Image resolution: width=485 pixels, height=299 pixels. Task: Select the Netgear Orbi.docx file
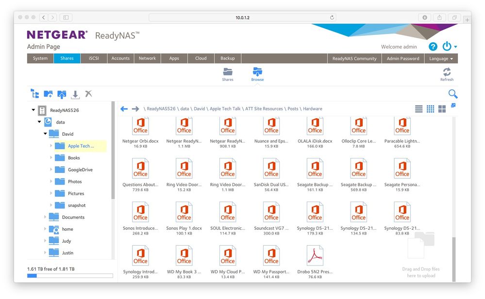click(x=140, y=132)
